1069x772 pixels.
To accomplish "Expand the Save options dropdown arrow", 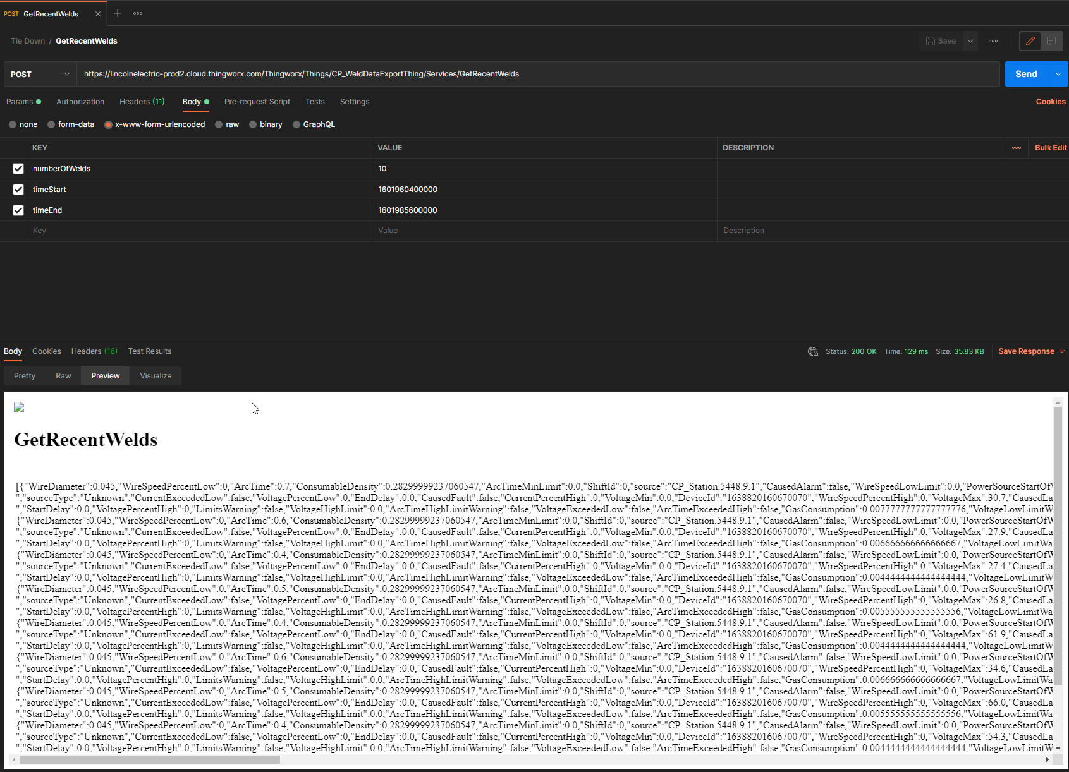I will click(x=970, y=41).
